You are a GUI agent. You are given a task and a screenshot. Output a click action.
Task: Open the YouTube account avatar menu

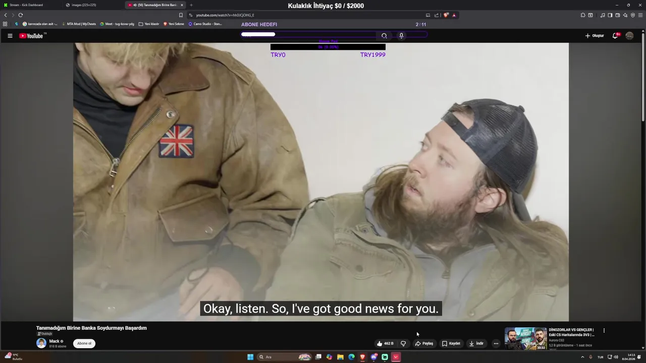[x=629, y=36]
